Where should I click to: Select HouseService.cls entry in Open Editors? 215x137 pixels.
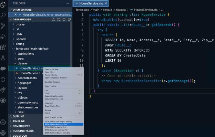point(40,14)
